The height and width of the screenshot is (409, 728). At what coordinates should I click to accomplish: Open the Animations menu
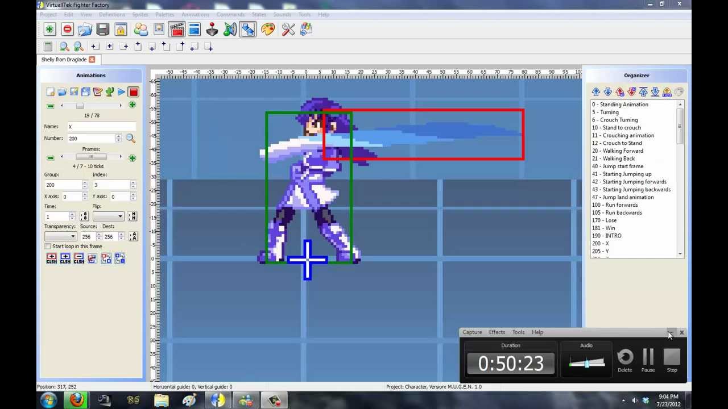(195, 14)
